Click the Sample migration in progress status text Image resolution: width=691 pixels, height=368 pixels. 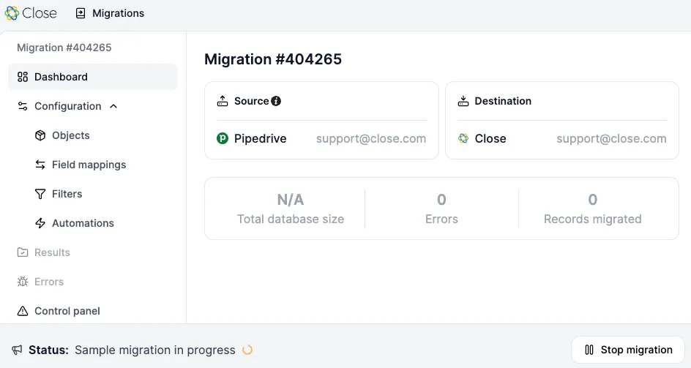(x=154, y=350)
